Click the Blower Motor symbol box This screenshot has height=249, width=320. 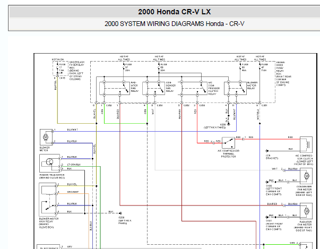[x=46, y=137]
